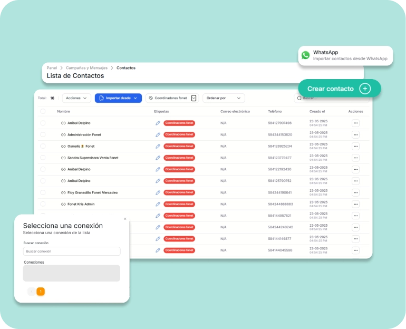The image size is (406, 329).
Task: Open three-dots actions for Fonet Kris Admin
Action: tap(355, 204)
